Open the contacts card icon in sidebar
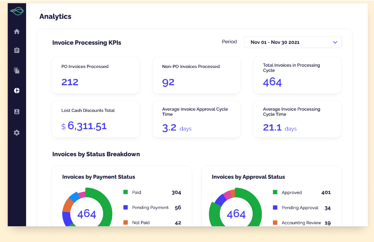 pyautogui.click(x=17, y=112)
